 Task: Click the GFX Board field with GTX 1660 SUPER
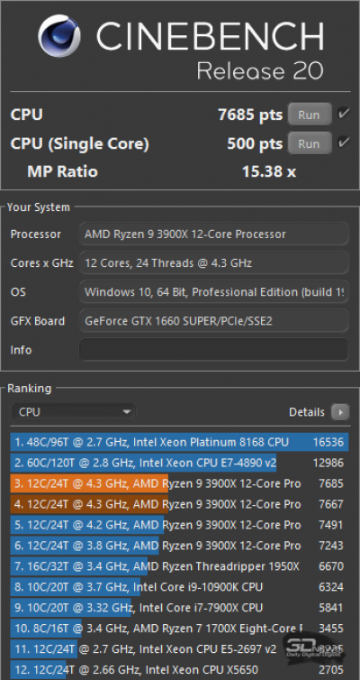214,321
